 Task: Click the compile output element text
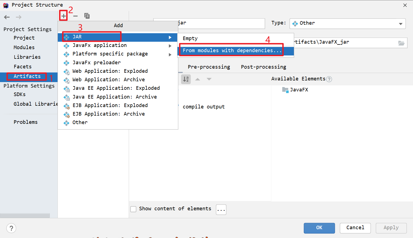[x=204, y=107]
